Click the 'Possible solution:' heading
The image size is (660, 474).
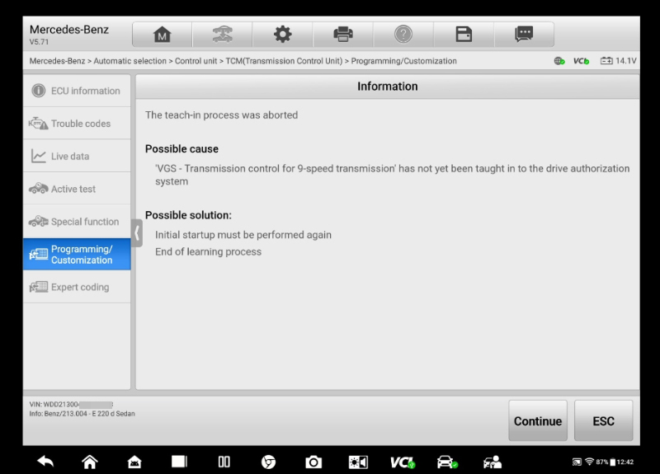(x=189, y=215)
